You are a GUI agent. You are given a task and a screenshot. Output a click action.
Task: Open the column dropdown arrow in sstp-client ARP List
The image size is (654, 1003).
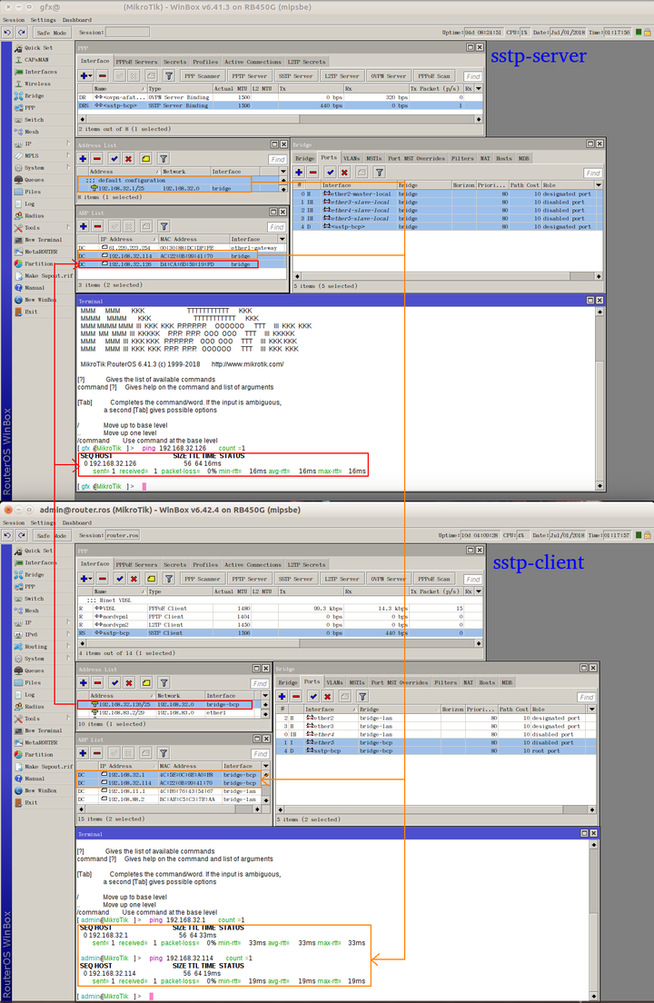point(266,766)
